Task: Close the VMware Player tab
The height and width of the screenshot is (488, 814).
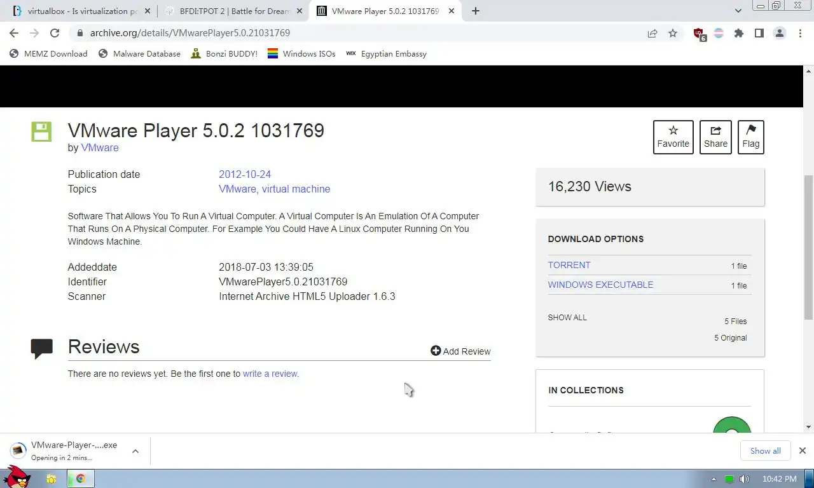Action: click(451, 11)
